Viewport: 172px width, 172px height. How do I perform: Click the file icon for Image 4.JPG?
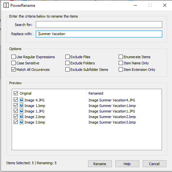coord(21,100)
